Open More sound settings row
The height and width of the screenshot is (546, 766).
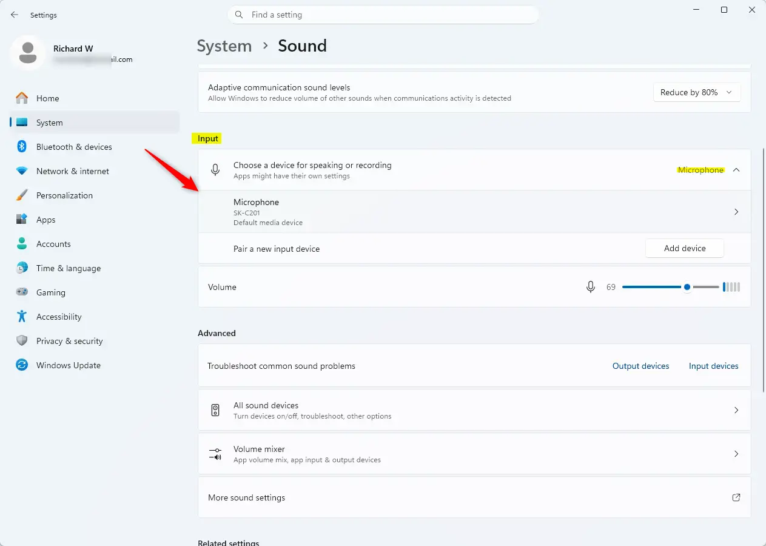point(474,497)
